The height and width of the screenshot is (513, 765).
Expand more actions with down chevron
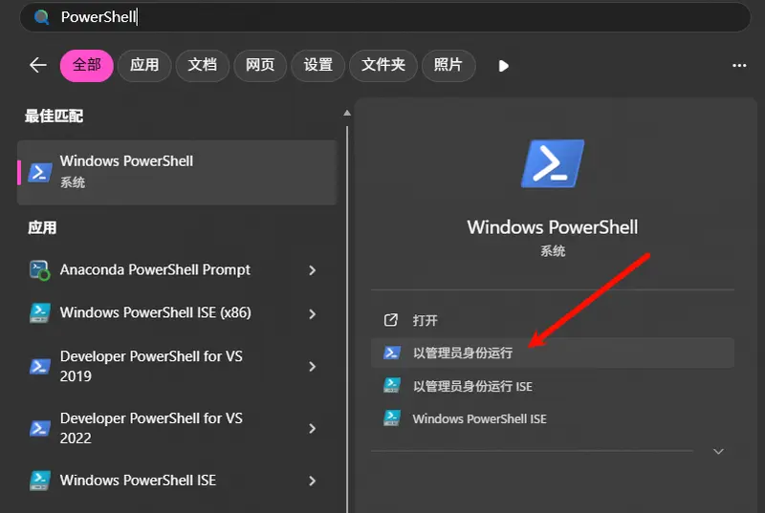point(718,452)
